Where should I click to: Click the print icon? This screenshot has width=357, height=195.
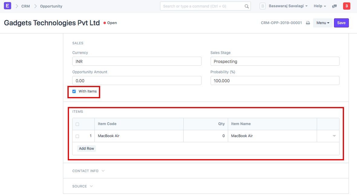308,23
